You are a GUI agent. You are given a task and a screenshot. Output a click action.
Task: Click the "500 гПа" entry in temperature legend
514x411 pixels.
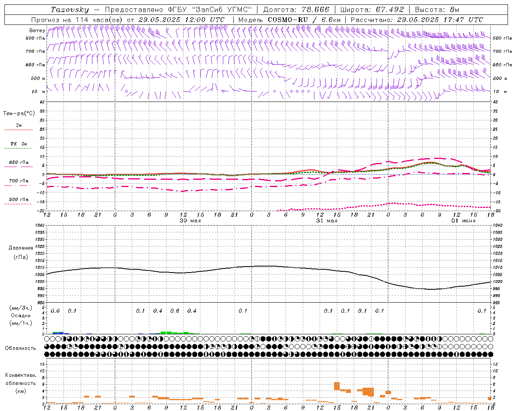pyautogui.click(x=18, y=199)
